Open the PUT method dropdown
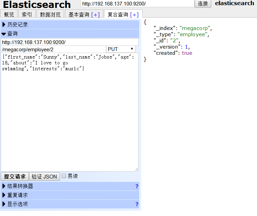The image size is (257, 216). (x=121, y=49)
